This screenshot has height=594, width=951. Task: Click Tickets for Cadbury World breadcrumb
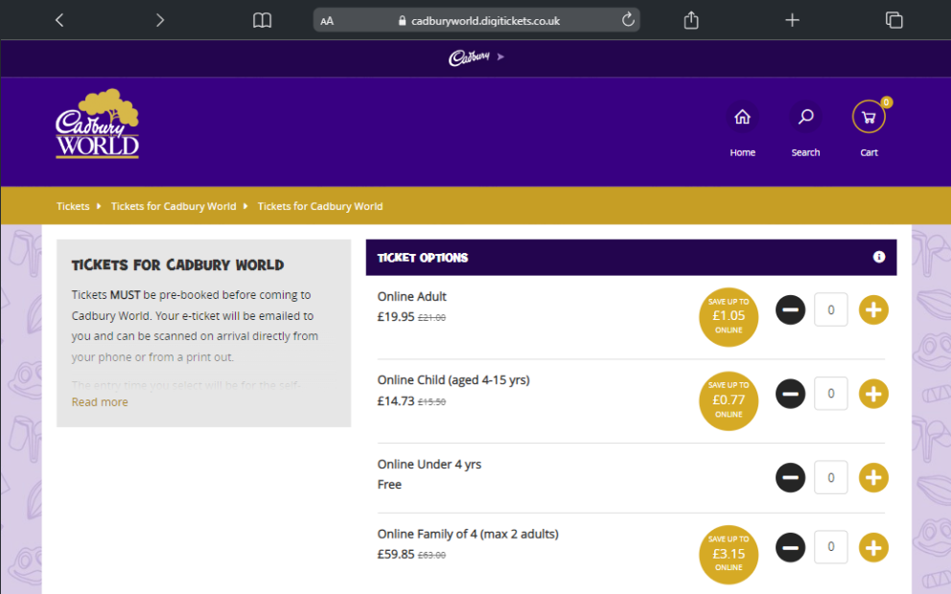pyautogui.click(x=173, y=206)
